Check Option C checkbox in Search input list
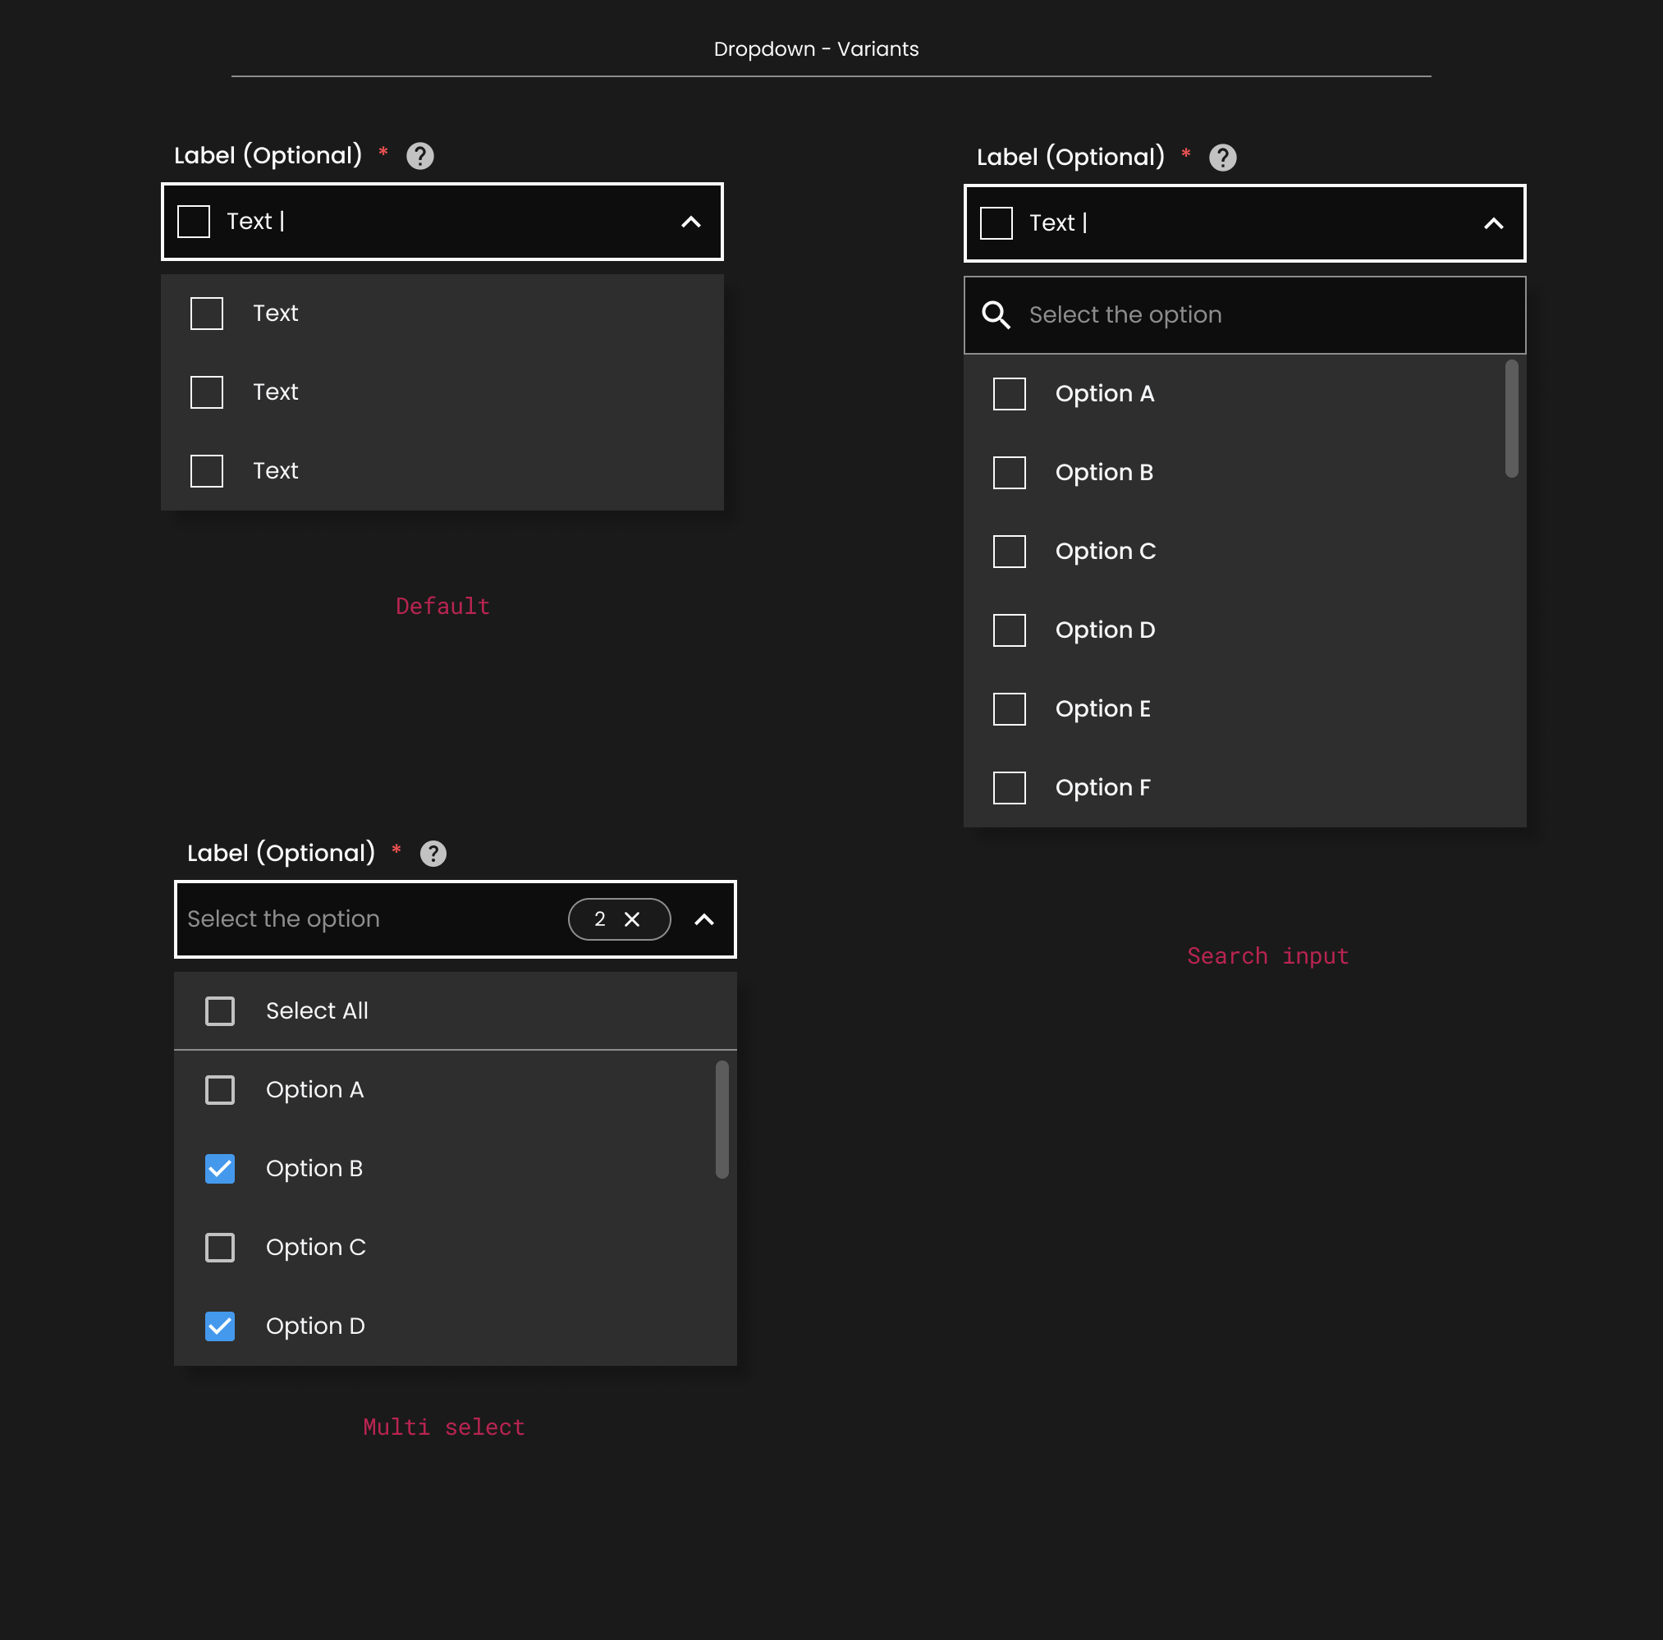This screenshot has width=1663, height=1640. (x=1009, y=552)
